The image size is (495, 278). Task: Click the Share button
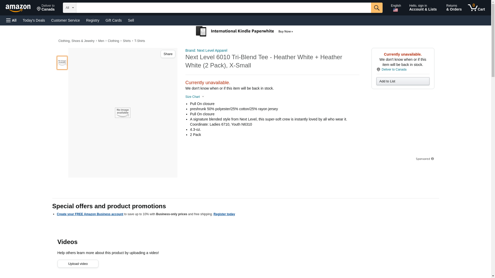168,54
